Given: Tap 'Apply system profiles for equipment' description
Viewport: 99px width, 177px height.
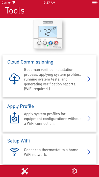Looking at the screenshot, I should (x=52, y=119).
